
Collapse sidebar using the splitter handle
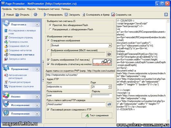pos(43,71)
